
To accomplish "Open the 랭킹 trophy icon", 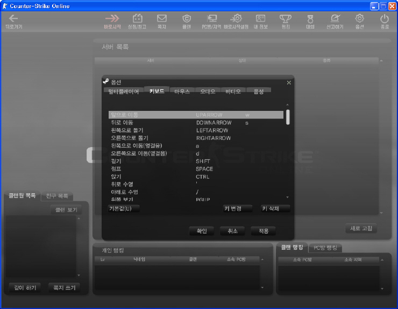I will (286, 18).
